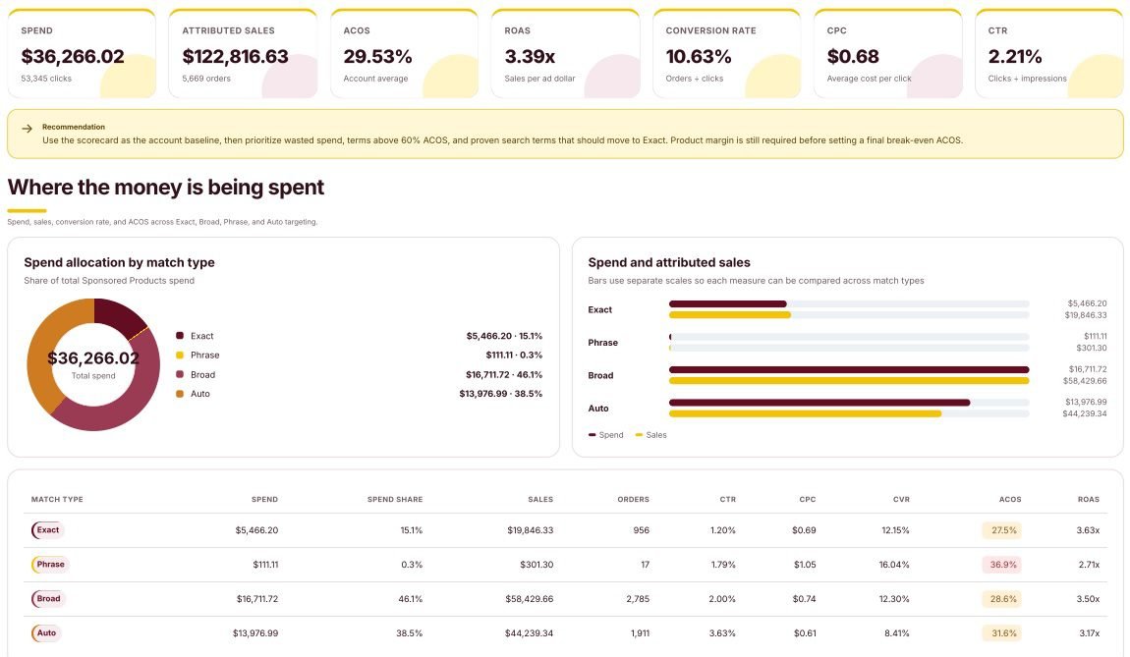Select the Exact badge in the table
1130x657 pixels.
click(47, 530)
